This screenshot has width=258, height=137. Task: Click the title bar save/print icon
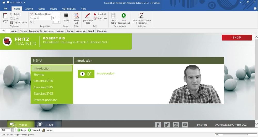4,2
